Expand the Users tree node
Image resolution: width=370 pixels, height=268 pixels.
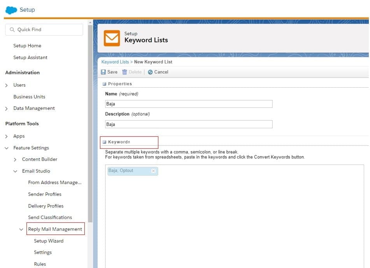(x=7, y=85)
